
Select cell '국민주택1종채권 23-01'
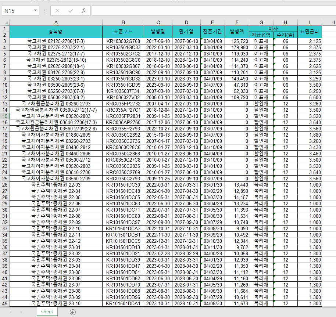(56, 248)
